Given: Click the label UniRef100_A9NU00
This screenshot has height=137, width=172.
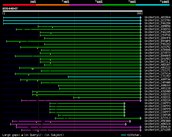Looking at the screenshot, I should [x=157, y=86].
